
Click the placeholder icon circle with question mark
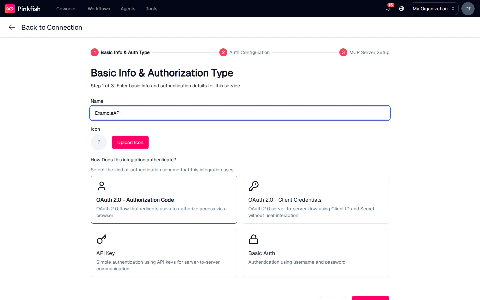coord(98,142)
